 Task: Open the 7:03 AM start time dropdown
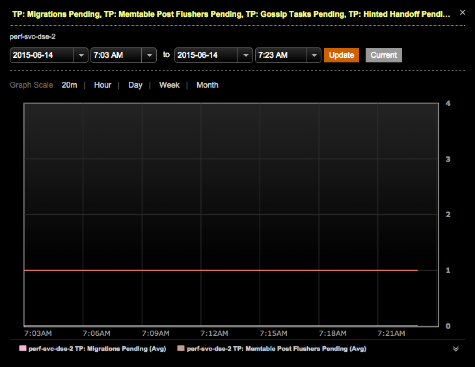pyautogui.click(x=149, y=55)
